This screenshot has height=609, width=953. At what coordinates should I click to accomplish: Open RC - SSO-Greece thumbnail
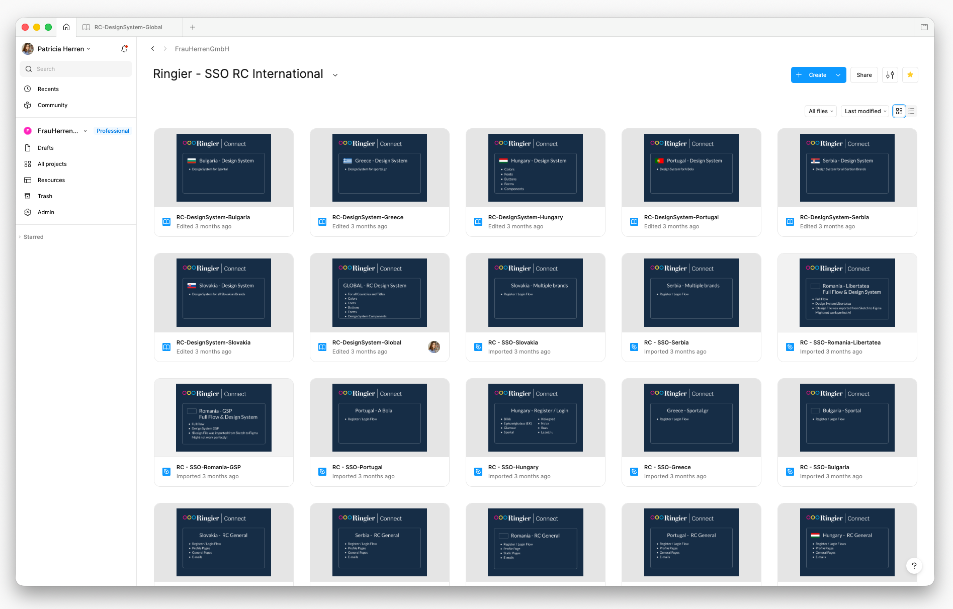(691, 417)
